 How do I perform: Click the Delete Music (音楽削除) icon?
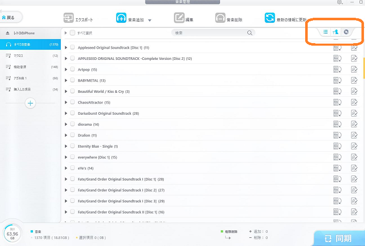pyautogui.click(x=220, y=18)
